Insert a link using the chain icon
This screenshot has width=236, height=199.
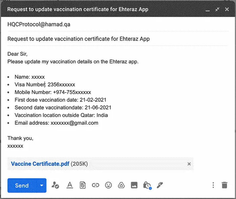click(x=95, y=185)
